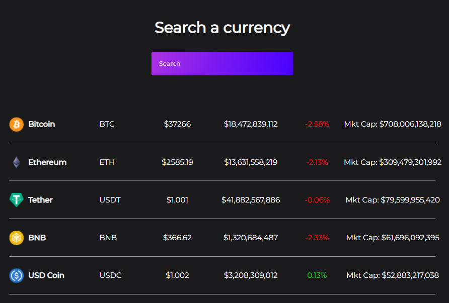Click the 'Search a currency' heading

tap(222, 28)
